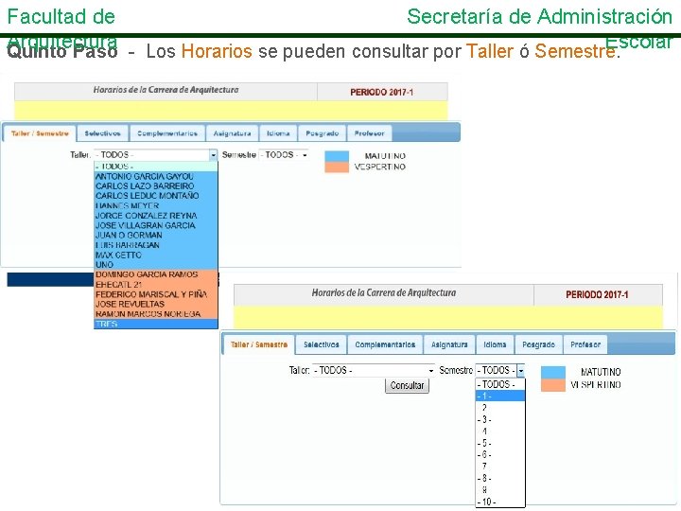Viewport: 681px width, 511px height.
Task: Click blue MATUTINO swatch in lower legend
Action: click(553, 373)
